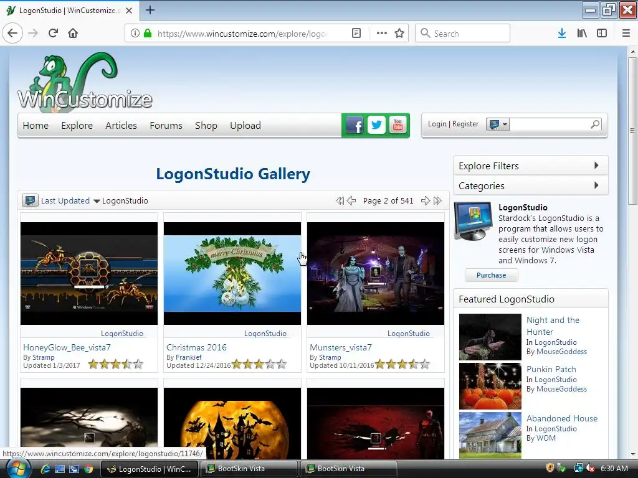Open the Punkin Patch featured link
Screen dimensions: 638x478
click(x=551, y=370)
